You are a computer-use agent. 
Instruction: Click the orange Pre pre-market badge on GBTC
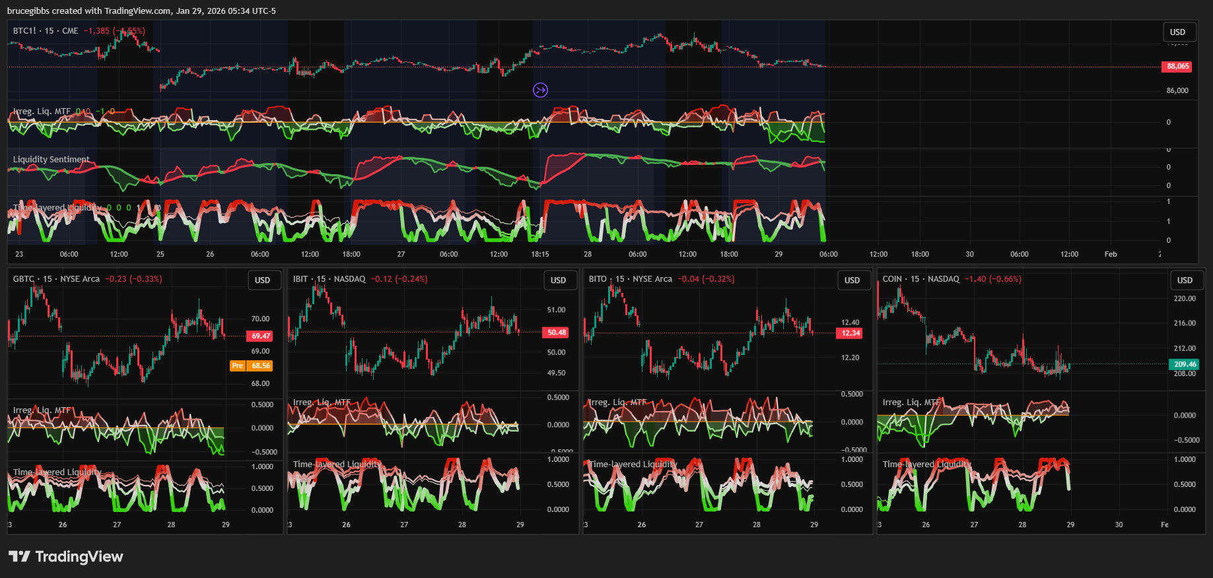[237, 366]
